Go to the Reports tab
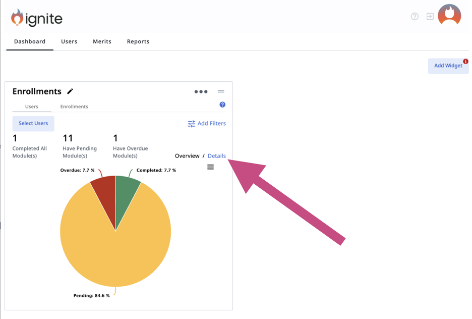Viewport: 472px width, 319px height. coord(138,41)
